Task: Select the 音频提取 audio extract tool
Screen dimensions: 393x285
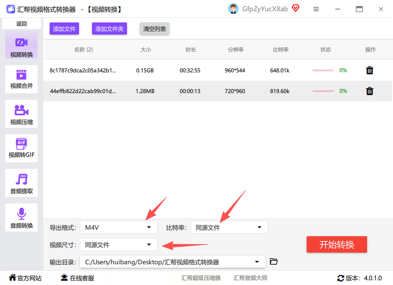Action: click(21, 183)
